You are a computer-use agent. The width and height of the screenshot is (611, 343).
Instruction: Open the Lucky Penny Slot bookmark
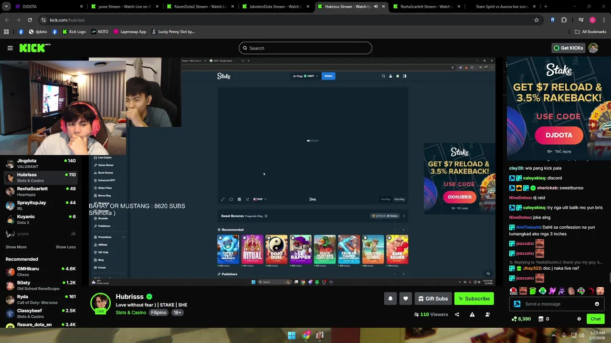click(173, 32)
